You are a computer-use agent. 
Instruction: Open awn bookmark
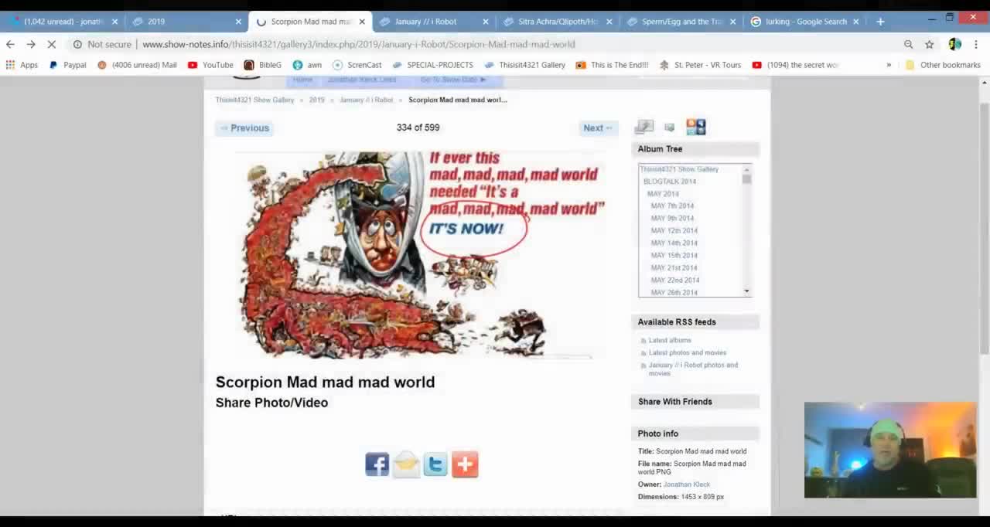[307, 65]
